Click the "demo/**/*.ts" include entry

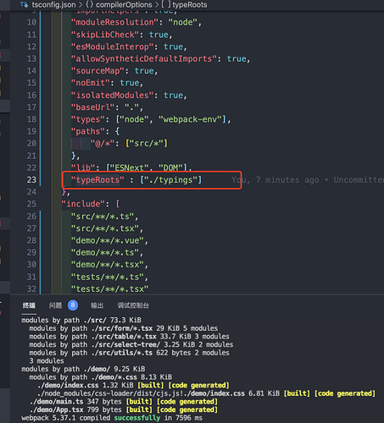(105, 252)
